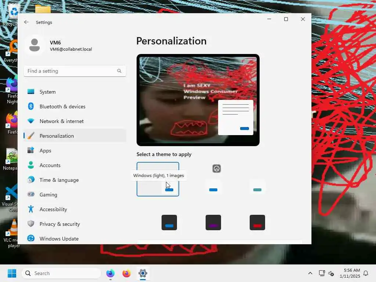The height and width of the screenshot is (282, 376).
Task: Click the Windows Update sync icon
Action: point(31,238)
